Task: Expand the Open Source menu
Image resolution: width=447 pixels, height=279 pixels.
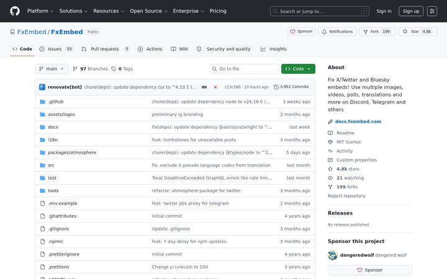Action: [148, 11]
